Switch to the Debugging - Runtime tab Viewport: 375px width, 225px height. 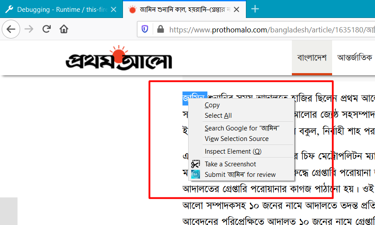pyautogui.click(x=61, y=9)
